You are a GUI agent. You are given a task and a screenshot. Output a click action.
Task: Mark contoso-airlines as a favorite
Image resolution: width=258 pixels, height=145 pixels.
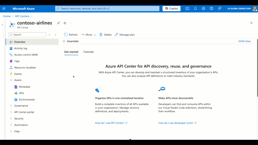click(65, 23)
